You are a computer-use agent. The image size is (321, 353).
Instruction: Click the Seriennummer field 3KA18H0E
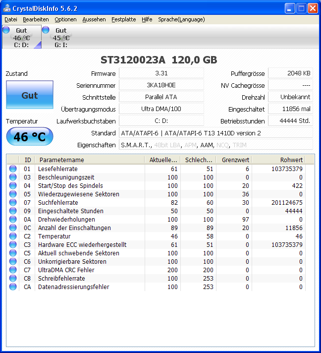click(161, 85)
